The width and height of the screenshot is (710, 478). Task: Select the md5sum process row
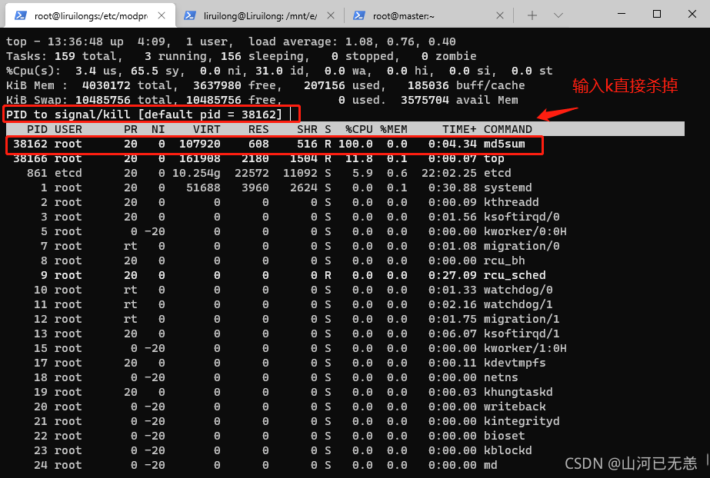tap(274, 144)
